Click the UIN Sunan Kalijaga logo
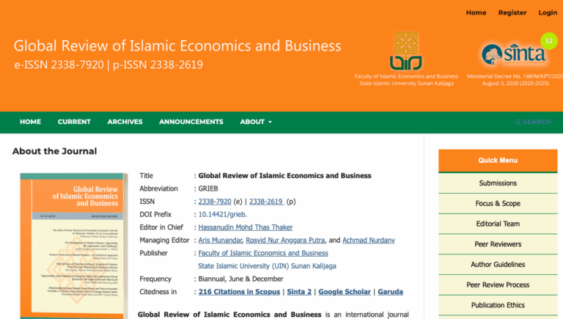This screenshot has height=319, width=563. click(x=406, y=50)
